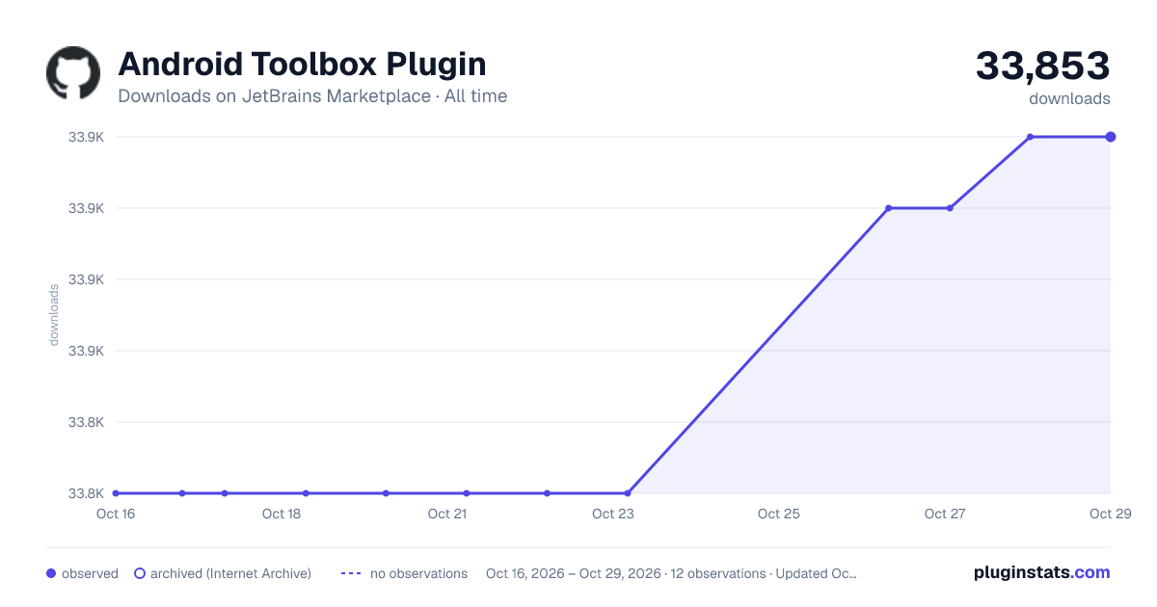The height and width of the screenshot is (607, 1157).
Task: Click the archived (Internet Archive) legend label
Action: pos(230,573)
